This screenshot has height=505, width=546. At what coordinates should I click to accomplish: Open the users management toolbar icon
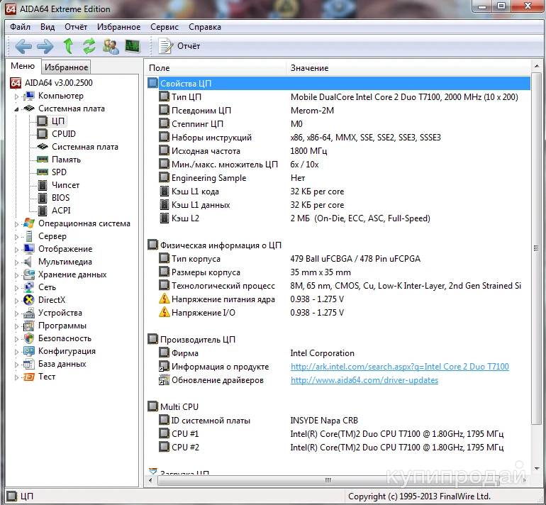click(111, 47)
